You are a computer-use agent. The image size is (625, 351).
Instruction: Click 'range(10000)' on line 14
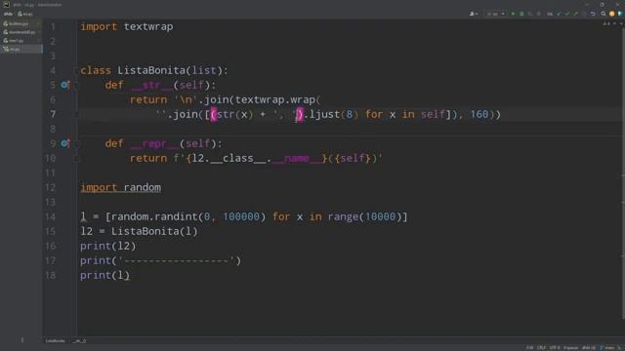(x=364, y=216)
